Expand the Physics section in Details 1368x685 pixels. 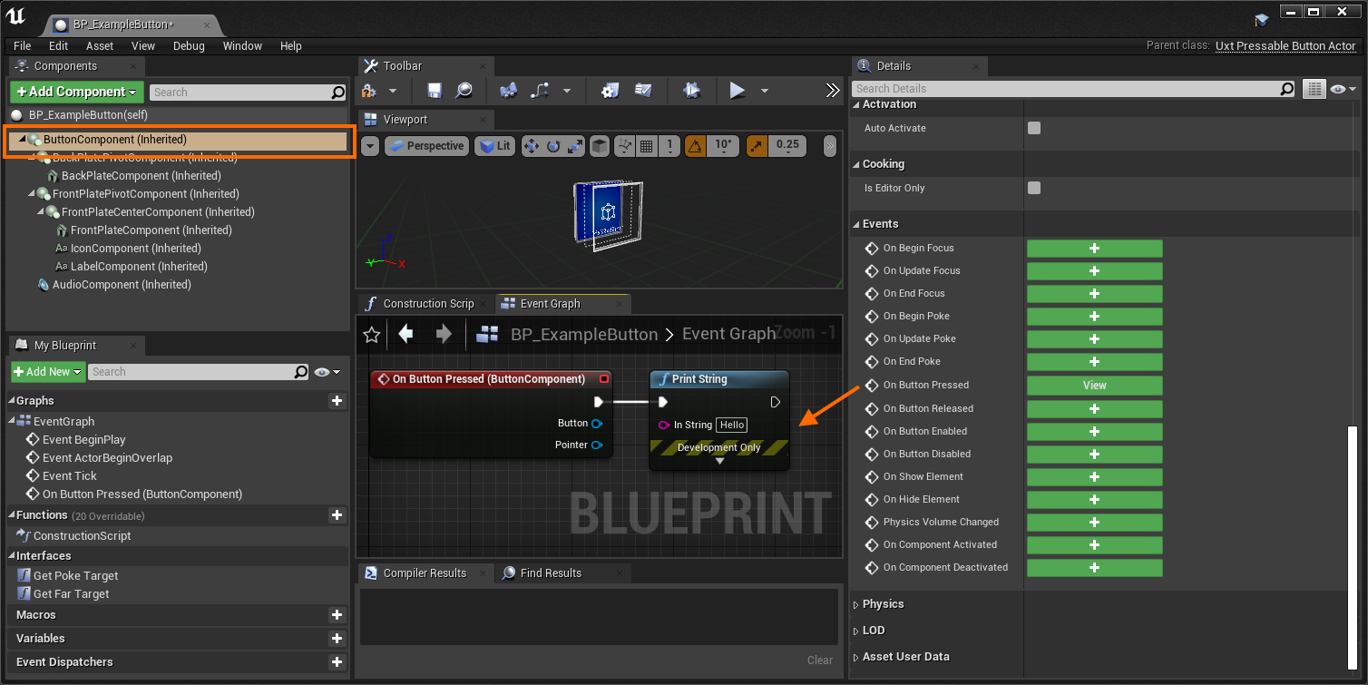click(x=883, y=604)
